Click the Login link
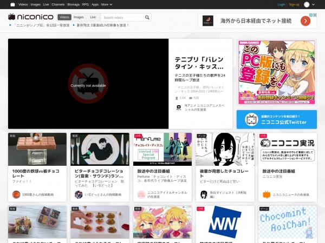 pyautogui.click(x=281, y=4)
